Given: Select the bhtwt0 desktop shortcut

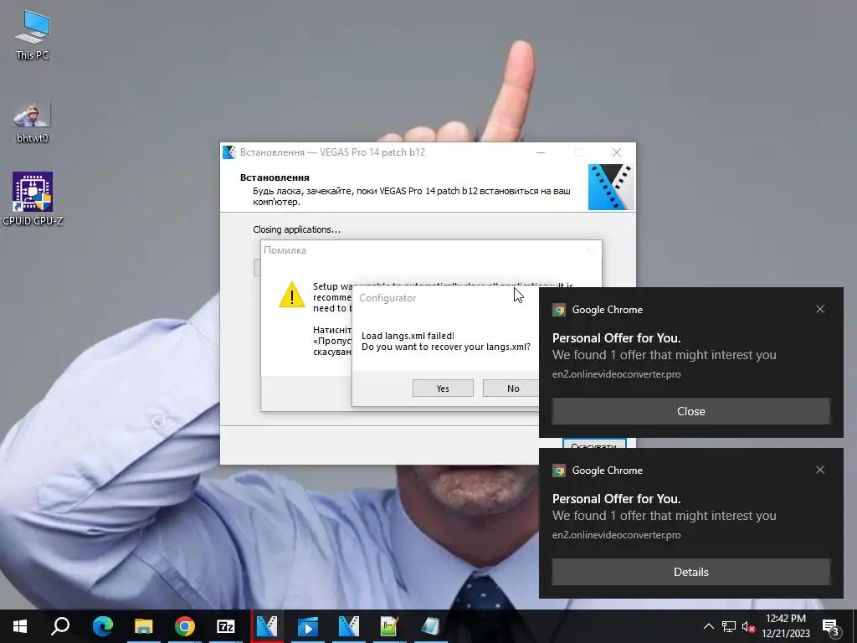Looking at the screenshot, I should [33, 122].
